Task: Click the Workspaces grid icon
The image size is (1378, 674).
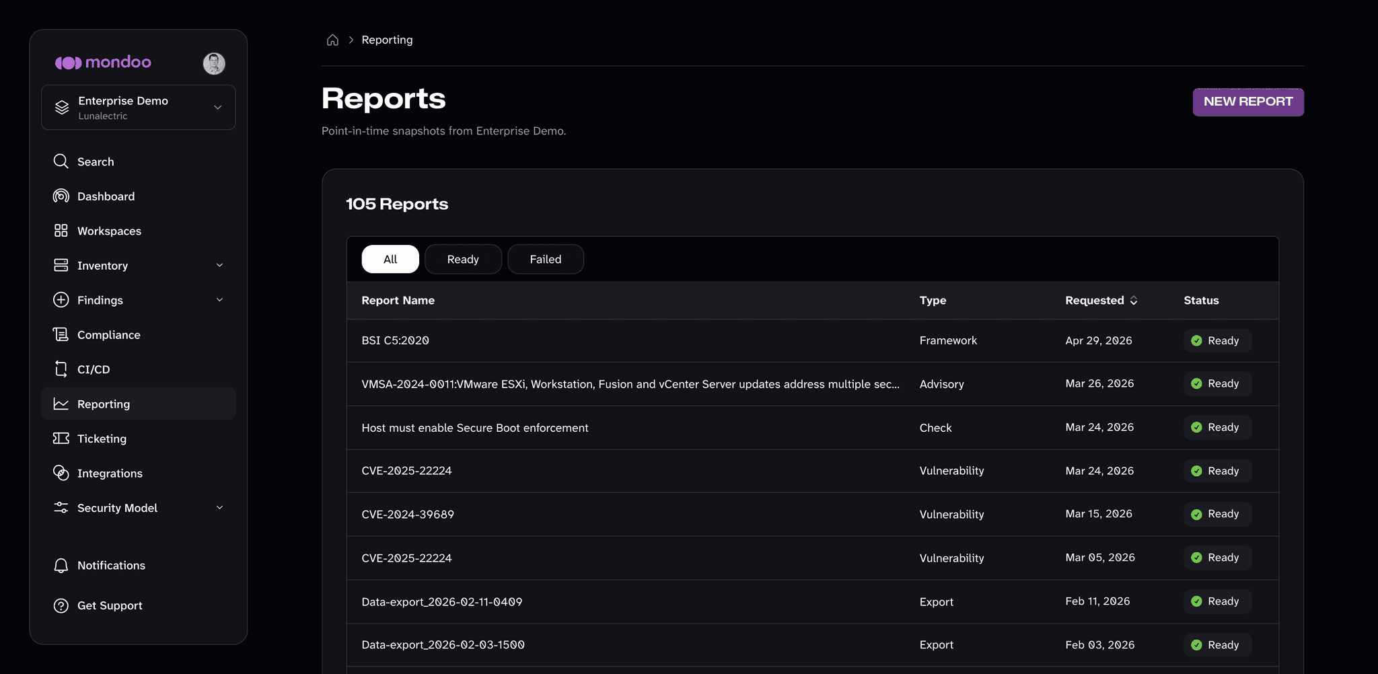Action: (x=61, y=231)
